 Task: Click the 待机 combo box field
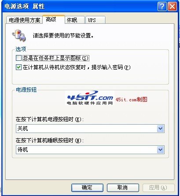coord(90,150)
